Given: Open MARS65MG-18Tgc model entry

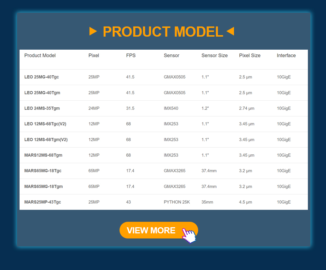Looking at the screenshot, I should (x=43, y=171).
